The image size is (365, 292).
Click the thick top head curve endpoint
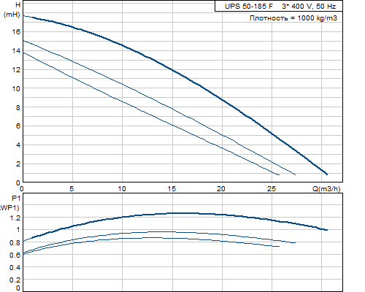click(327, 174)
